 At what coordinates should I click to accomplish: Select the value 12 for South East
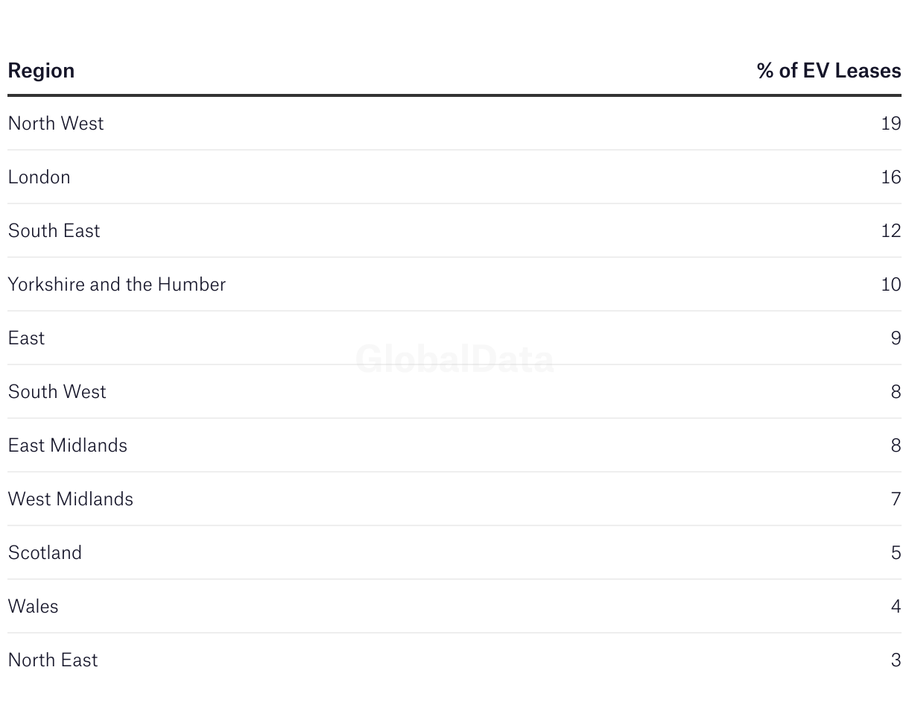click(891, 230)
